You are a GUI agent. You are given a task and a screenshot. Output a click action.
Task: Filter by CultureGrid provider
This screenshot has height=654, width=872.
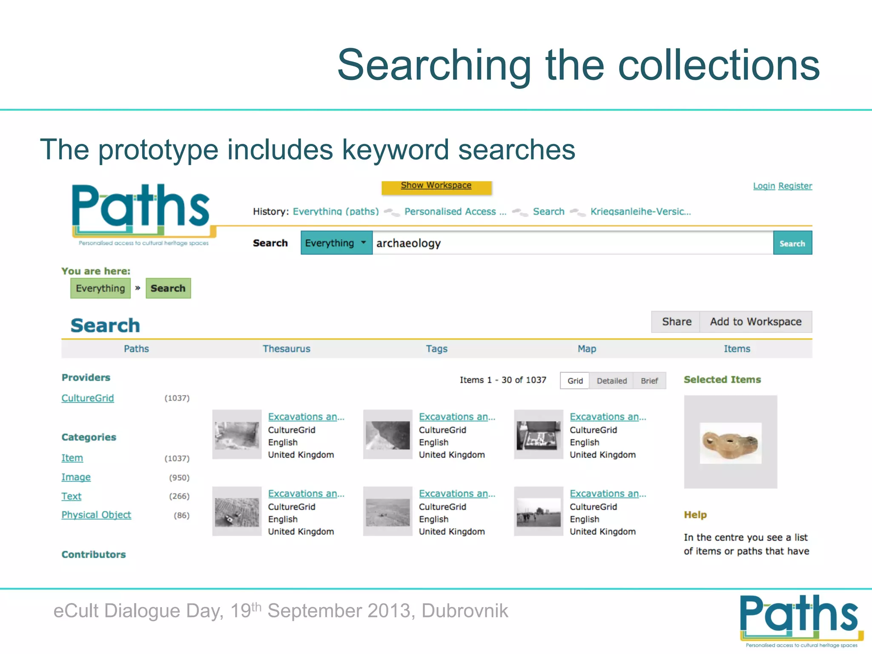[x=88, y=398]
